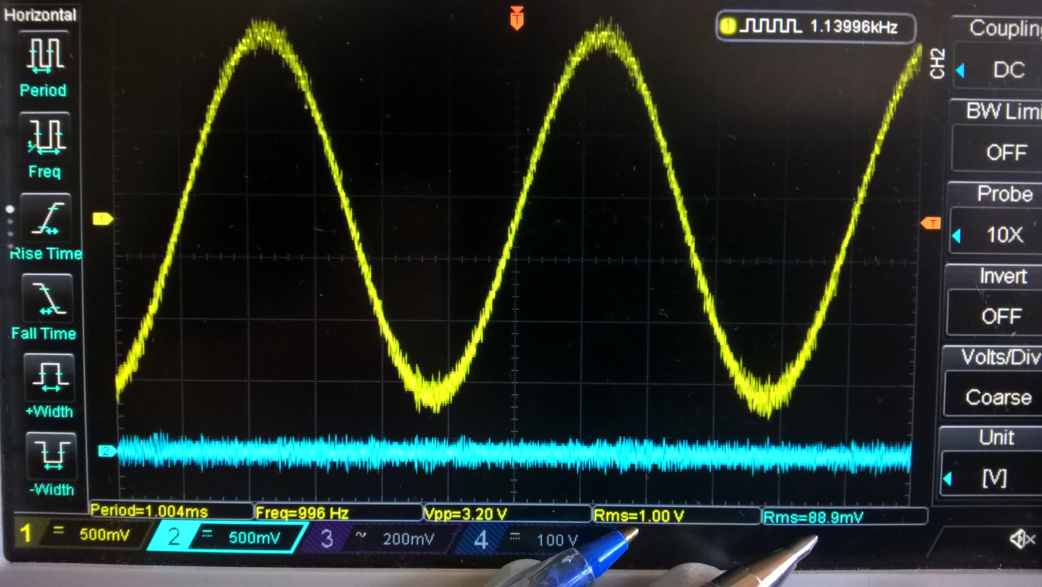Click the orange trigger level marker on right edge
Screen dimensions: 1042x587
click(x=931, y=223)
